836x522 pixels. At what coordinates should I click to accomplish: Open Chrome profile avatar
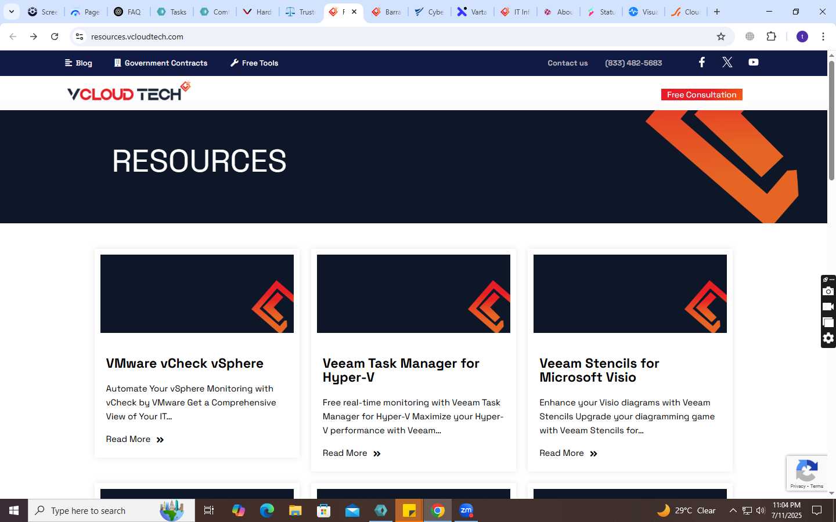point(802,37)
